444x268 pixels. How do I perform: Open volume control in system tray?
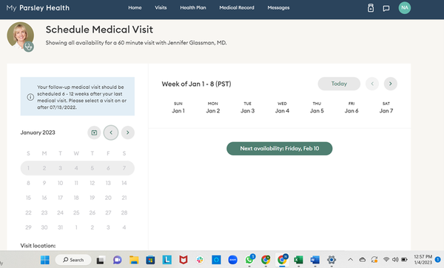pos(396,260)
